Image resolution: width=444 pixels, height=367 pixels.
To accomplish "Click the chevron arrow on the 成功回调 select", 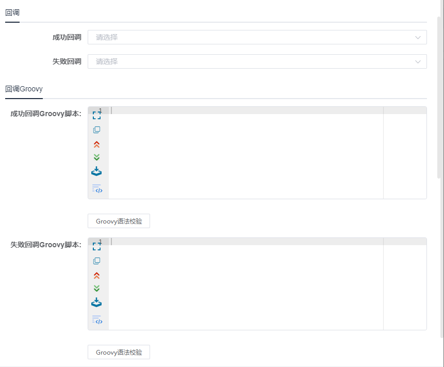I will (x=418, y=37).
